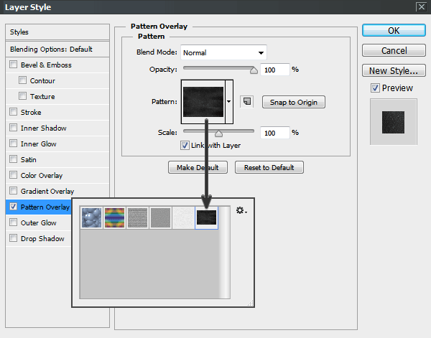The image size is (431, 338).
Task: Pick the dark black texture pattern in picker
Action: coord(207,218)
